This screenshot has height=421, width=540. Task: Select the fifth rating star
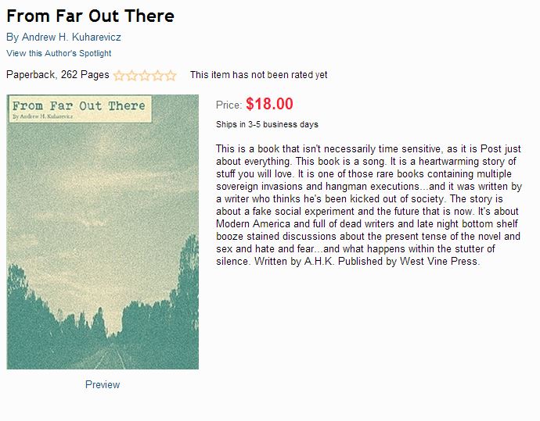[171, 76]
